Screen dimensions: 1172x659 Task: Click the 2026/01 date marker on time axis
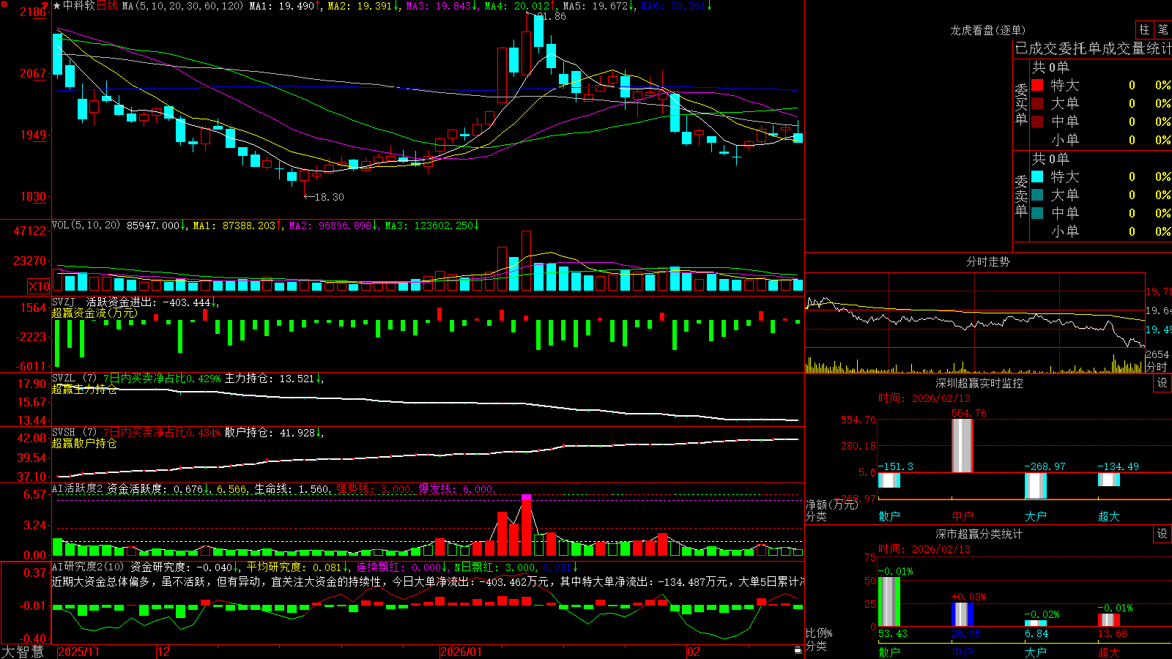coord(461,652)
